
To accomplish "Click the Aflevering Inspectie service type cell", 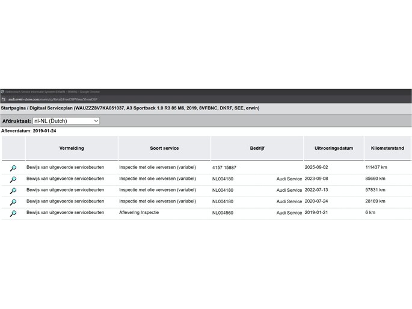I will tap(139, 213).
